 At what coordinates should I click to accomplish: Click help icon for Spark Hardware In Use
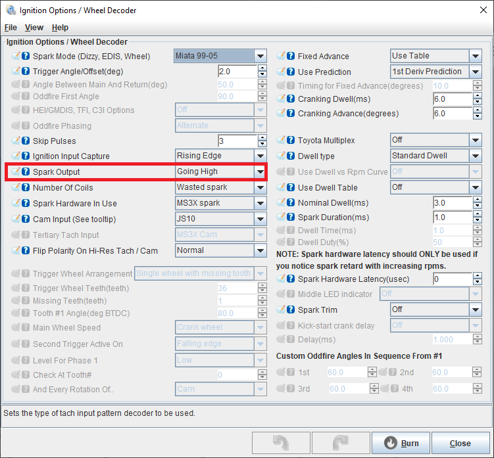26,203
